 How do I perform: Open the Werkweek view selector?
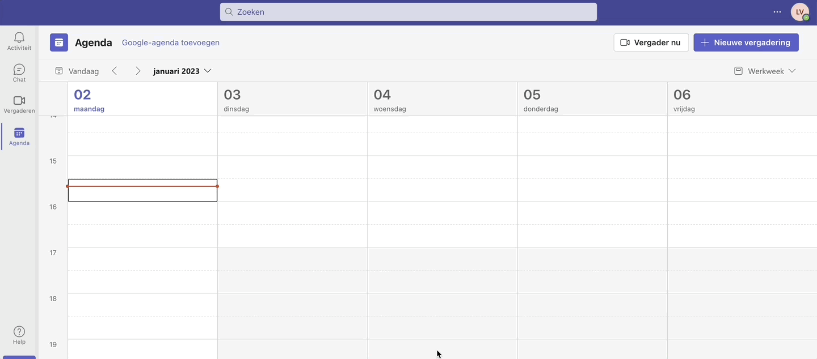tap(765, 71)
